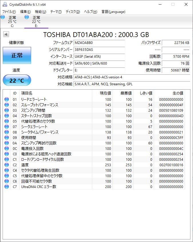Click the serial number field 38F635DAS
The image size is (193, 242).
(x=99, y=50)
